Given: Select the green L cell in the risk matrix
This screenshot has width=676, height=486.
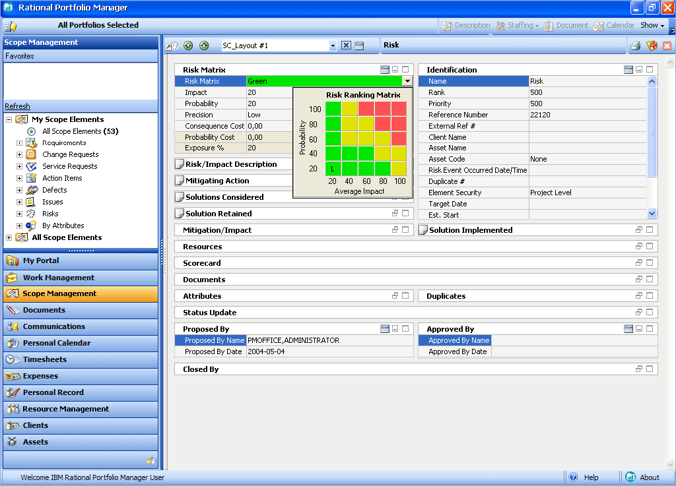Looking at the screenshot, I should (333, 169).
